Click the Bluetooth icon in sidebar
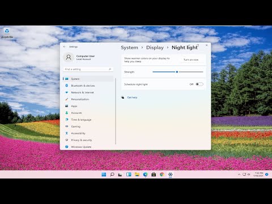 (67, 86)
